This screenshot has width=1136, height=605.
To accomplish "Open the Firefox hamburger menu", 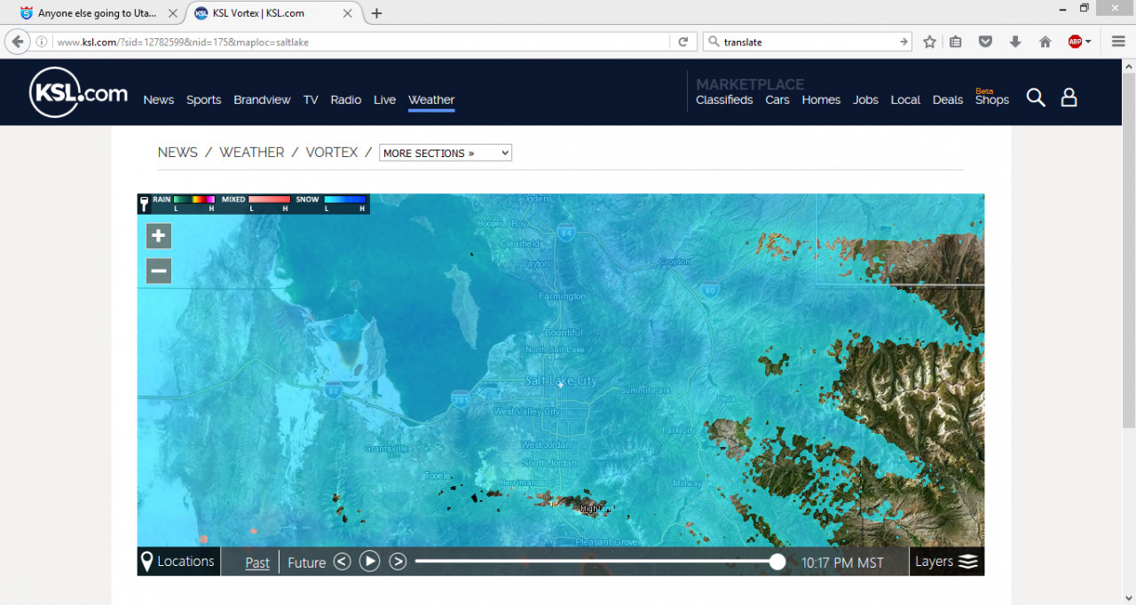I will pos(1118,42).
